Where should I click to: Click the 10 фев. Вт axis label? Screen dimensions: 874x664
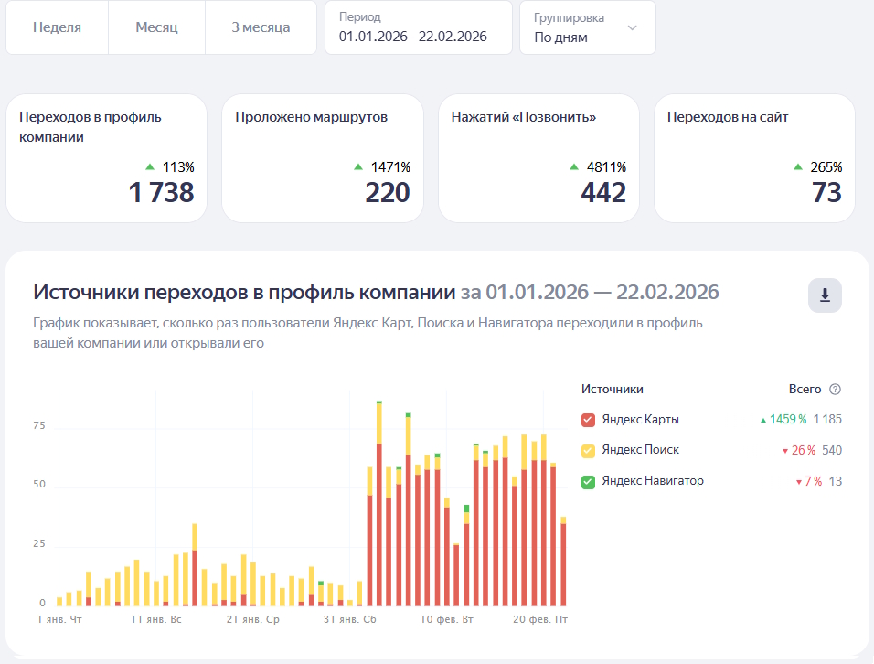point(447,619)
